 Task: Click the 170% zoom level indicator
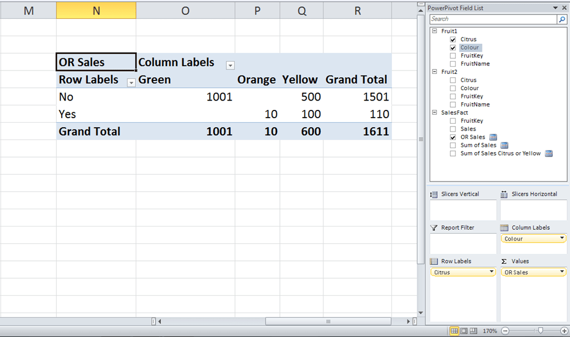[490, 331]
